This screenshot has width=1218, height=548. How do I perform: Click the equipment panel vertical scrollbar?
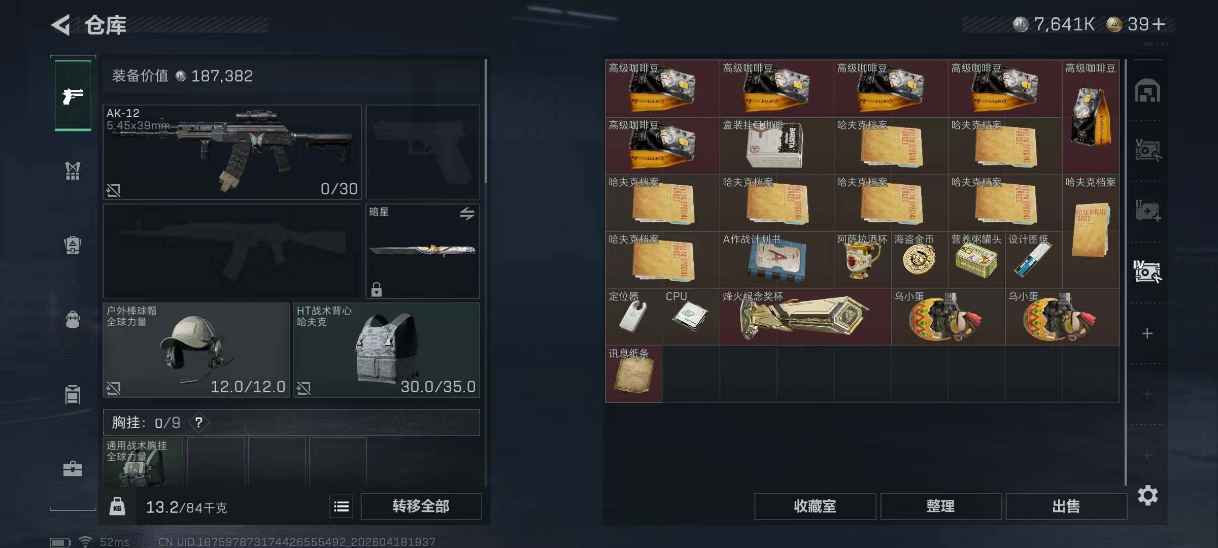pos(486,121)
